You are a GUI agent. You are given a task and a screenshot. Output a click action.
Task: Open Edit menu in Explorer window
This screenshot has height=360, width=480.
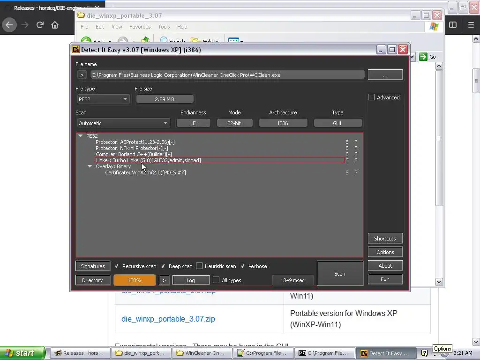coord(100,27)
